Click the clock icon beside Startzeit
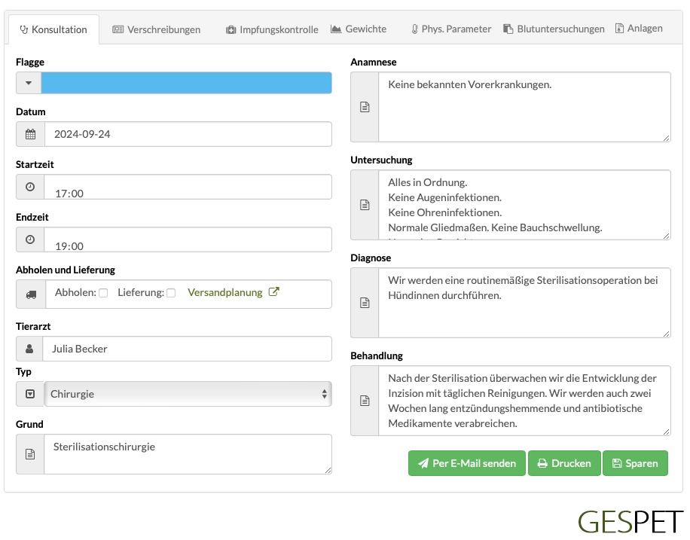 pyautogui.click(x=30, y=187)
